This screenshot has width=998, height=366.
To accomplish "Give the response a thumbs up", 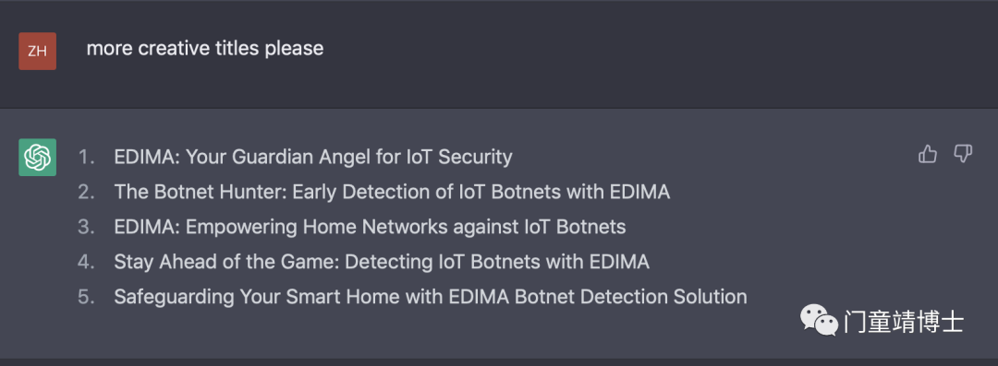I will click(x=928, y=154).
